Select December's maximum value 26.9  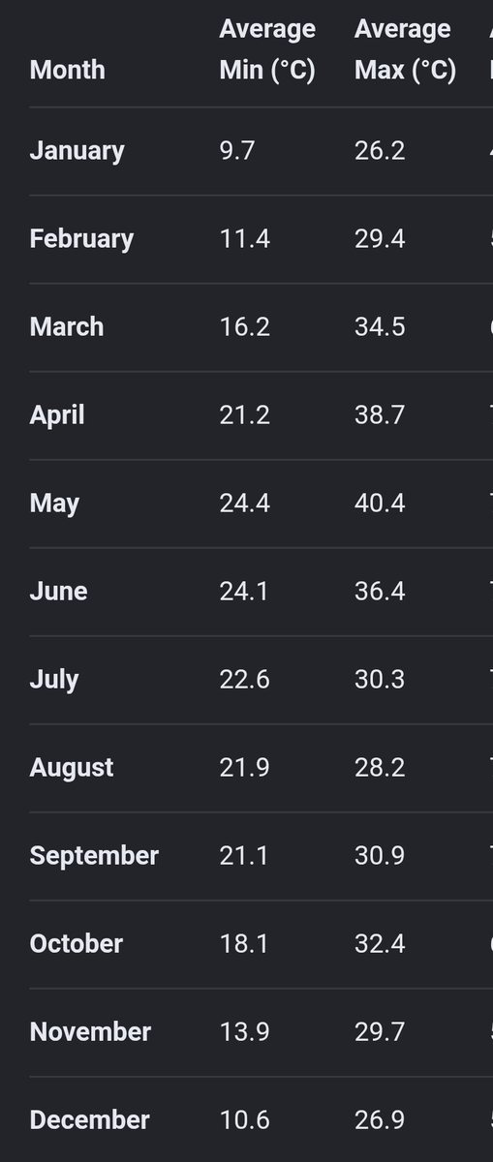coord(380,1119)
